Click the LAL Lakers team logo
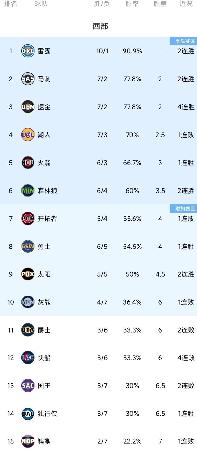Image resolution: width=197 pixels, height=450 pixels. point(28,135)
